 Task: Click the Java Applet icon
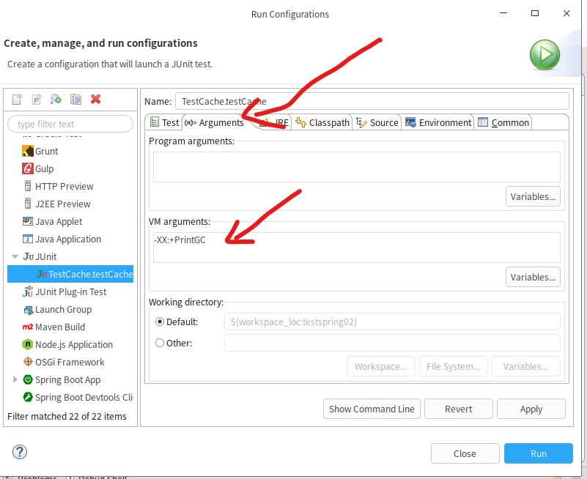point(28,221)
